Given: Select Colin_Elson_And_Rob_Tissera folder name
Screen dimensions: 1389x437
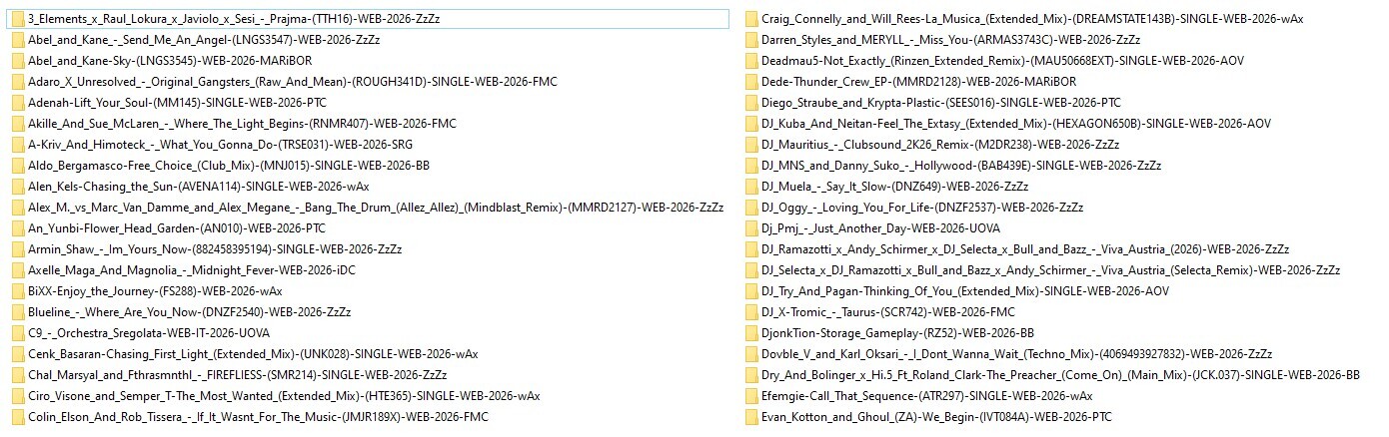Looking at the screenshot, I should (259, 417).
